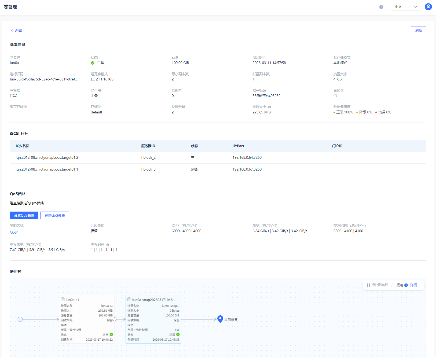Open the user account avatar menu
The width and height of the screenshot is (436, 358).
click(x=428, y=7)
